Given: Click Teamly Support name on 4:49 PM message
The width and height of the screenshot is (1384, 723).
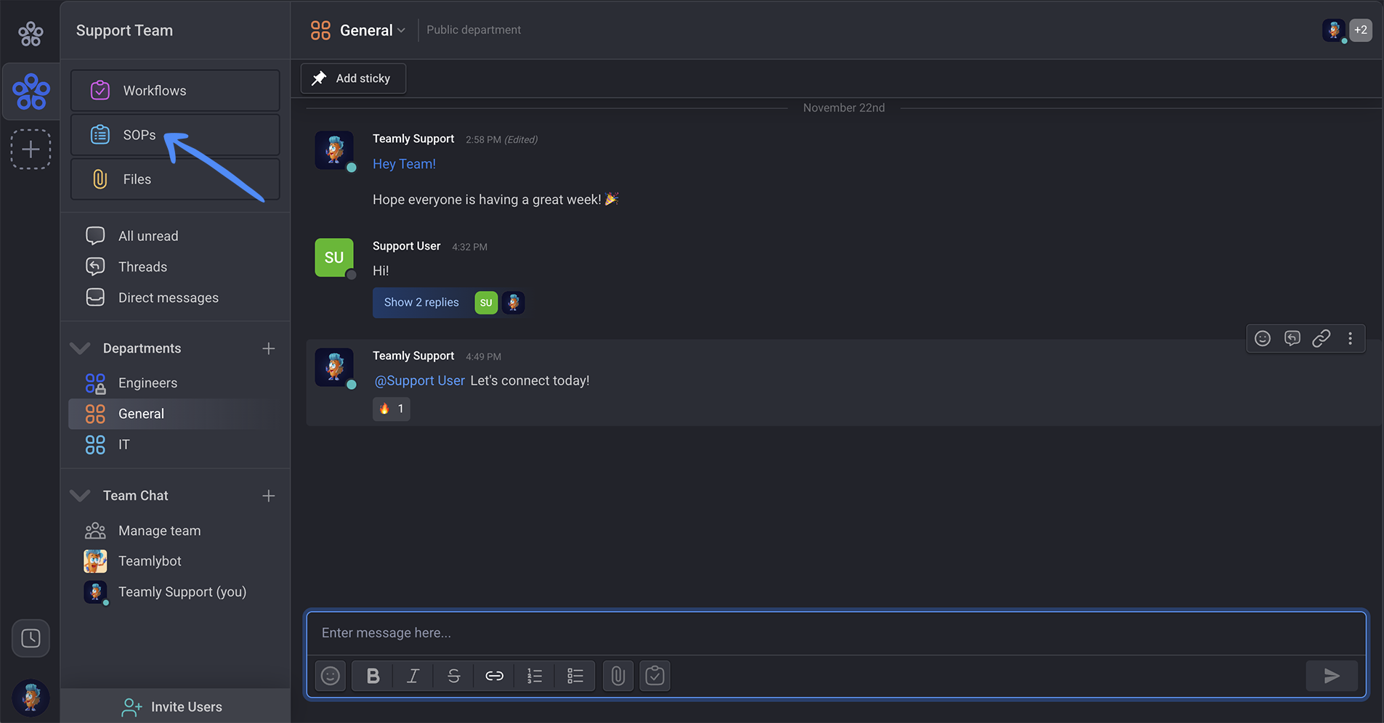Looking at the screenshot, I should (413, 356).
